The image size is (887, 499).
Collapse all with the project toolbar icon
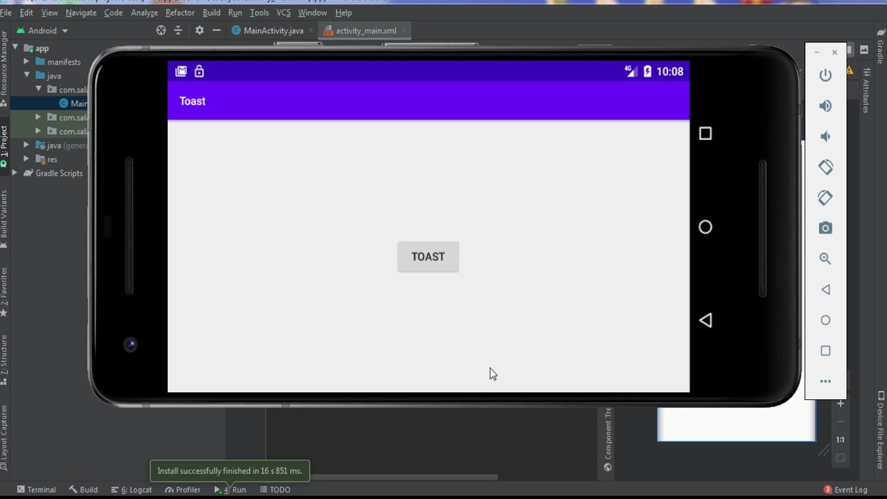coord(178,30)
